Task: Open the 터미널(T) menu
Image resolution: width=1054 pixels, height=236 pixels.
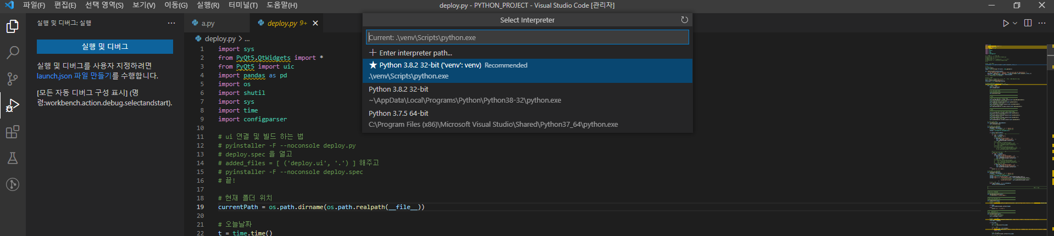Action: coord(243,5)
